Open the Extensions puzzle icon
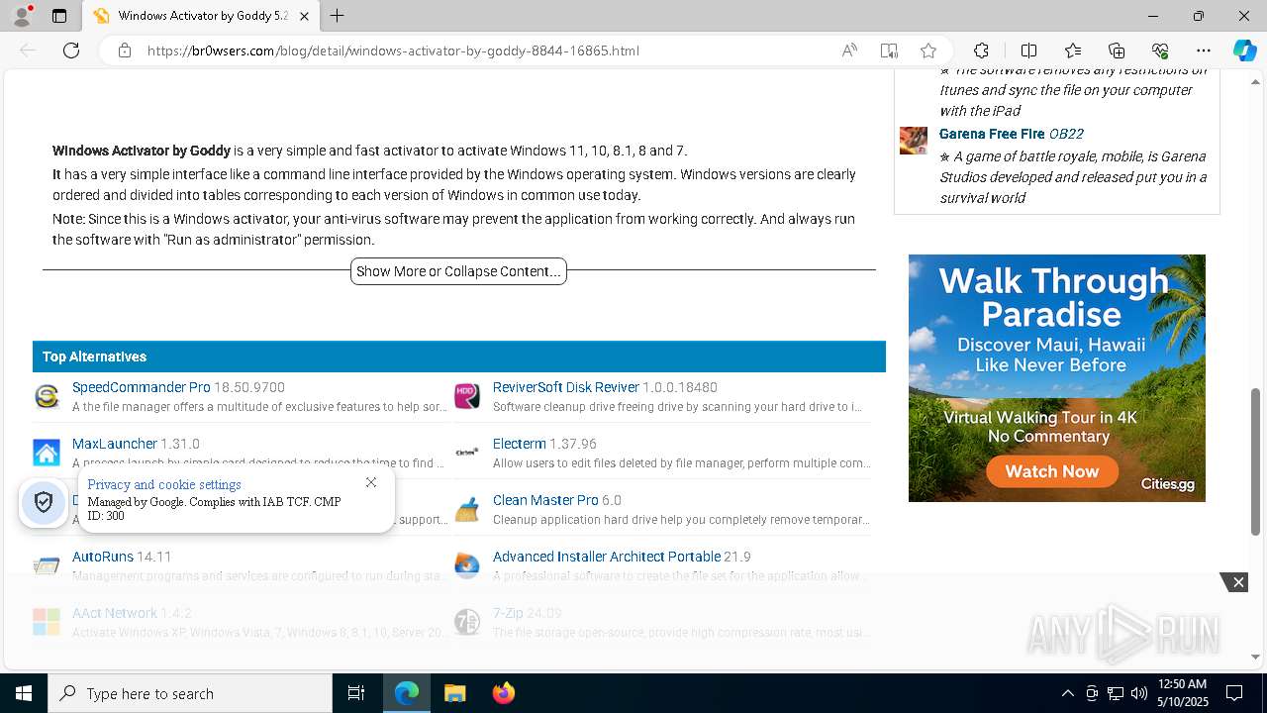This screenshot has height=713, width=1267. click(x=981, y=51)
